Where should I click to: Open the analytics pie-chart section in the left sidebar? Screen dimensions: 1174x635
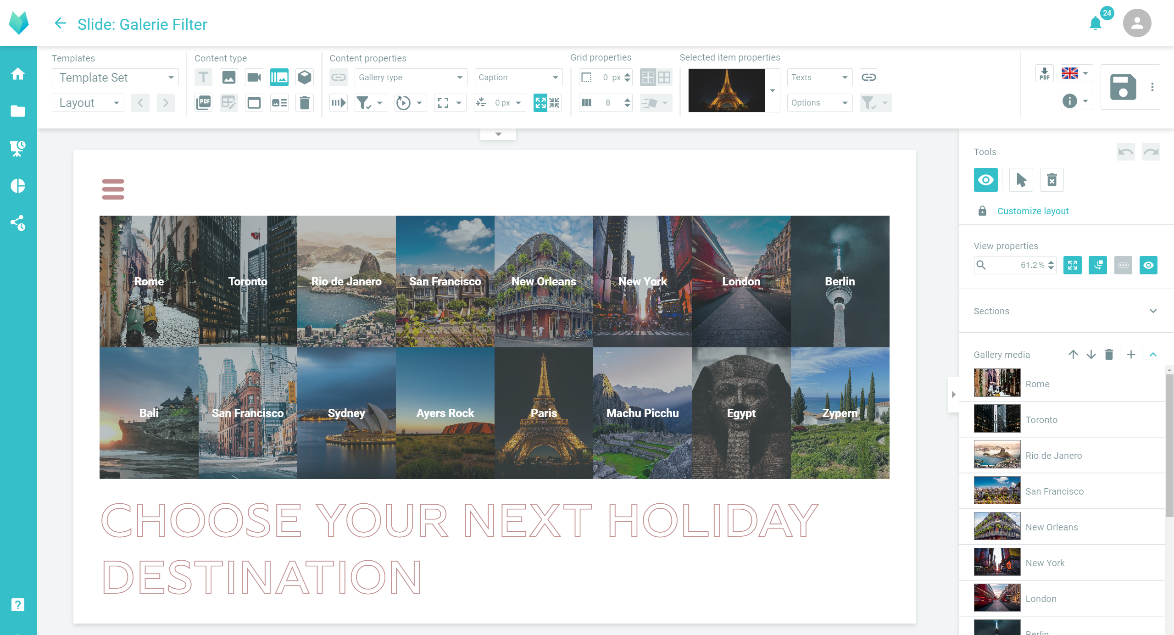pyautogui.click(x=18, y=186)
